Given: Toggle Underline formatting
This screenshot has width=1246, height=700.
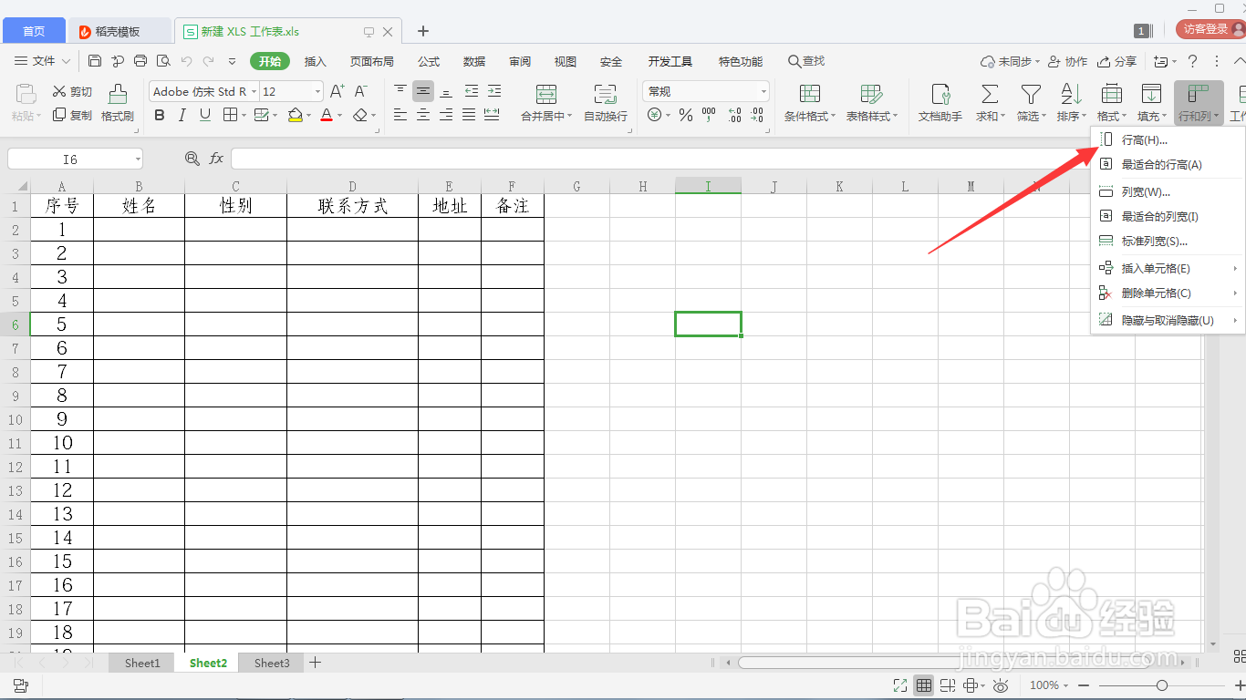Looking at the screenshot, I should (205, 115).
